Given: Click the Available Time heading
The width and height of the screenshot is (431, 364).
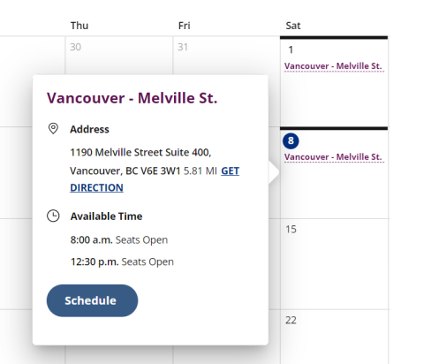Looking at the screenshot, I should click(106, 216).
